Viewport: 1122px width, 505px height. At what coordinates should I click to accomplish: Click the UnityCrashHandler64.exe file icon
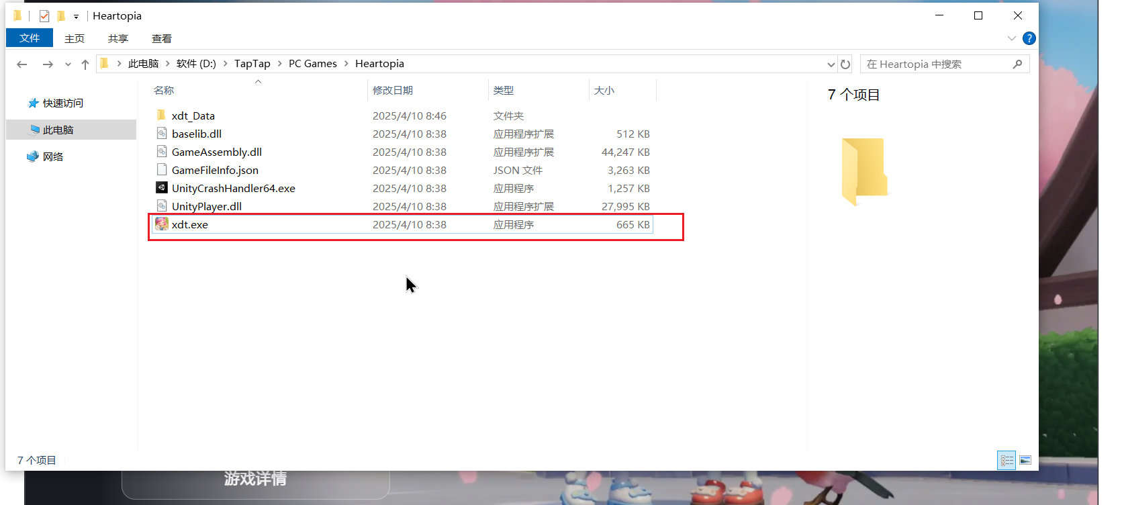point(162,188)
